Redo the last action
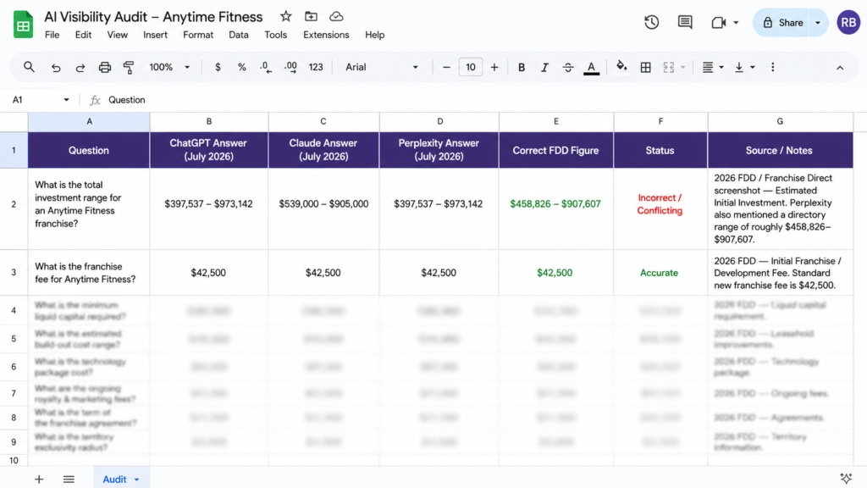The image size is (867, 488). pos(80,68)
